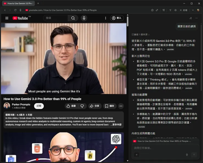
Task: Click the YouTube search magnifier button
Action: (x=73, y=18)
